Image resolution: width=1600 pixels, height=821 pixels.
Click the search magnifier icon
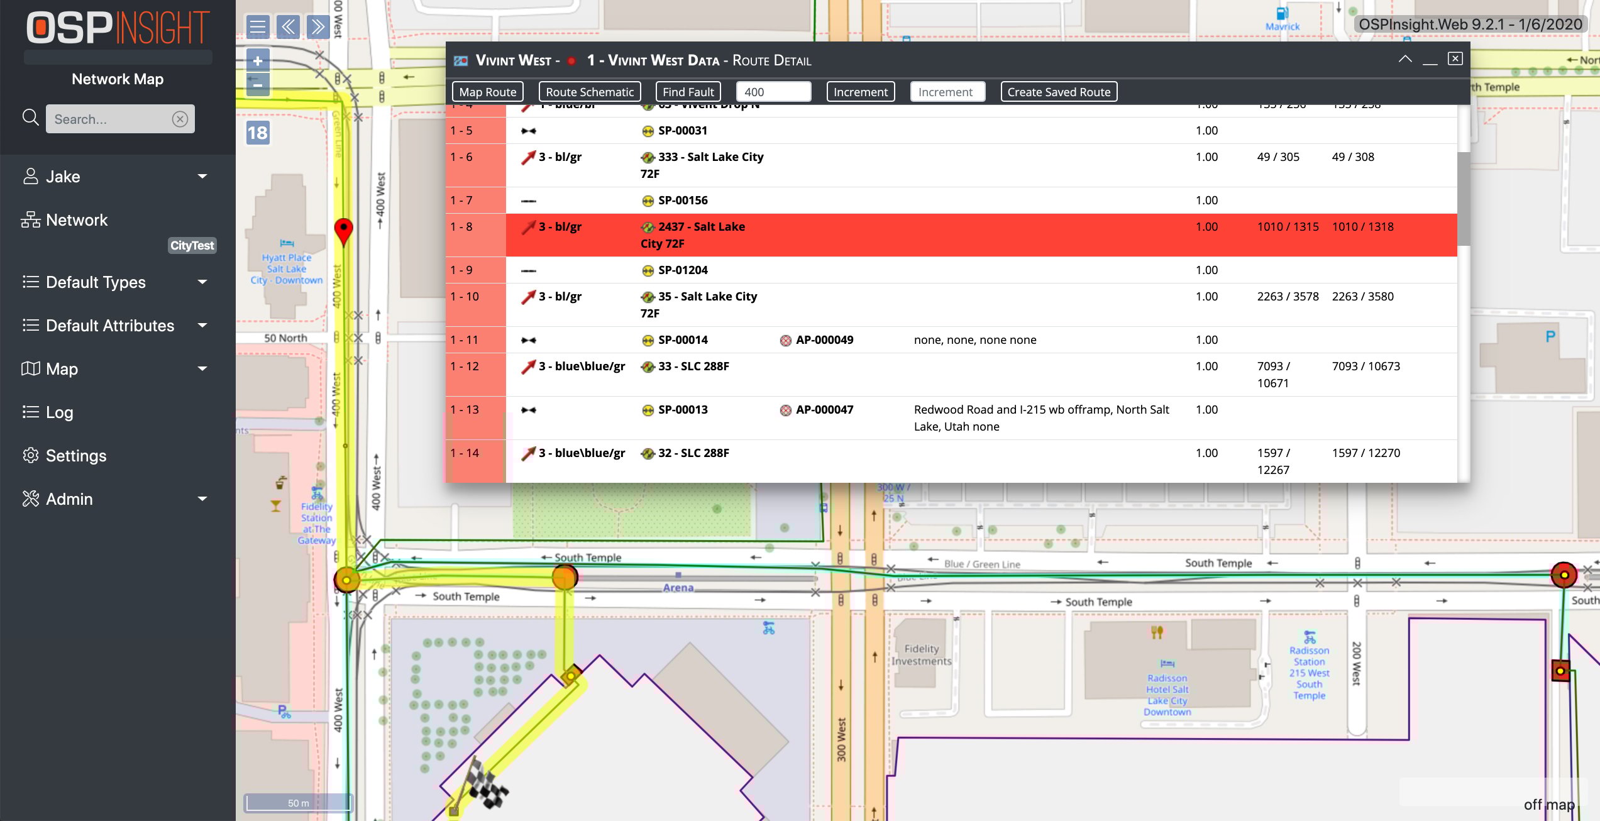(x=30, y=118)
